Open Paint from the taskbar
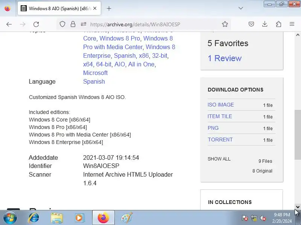The height and width of the screenshot is (225, 301). pos(127,218)
